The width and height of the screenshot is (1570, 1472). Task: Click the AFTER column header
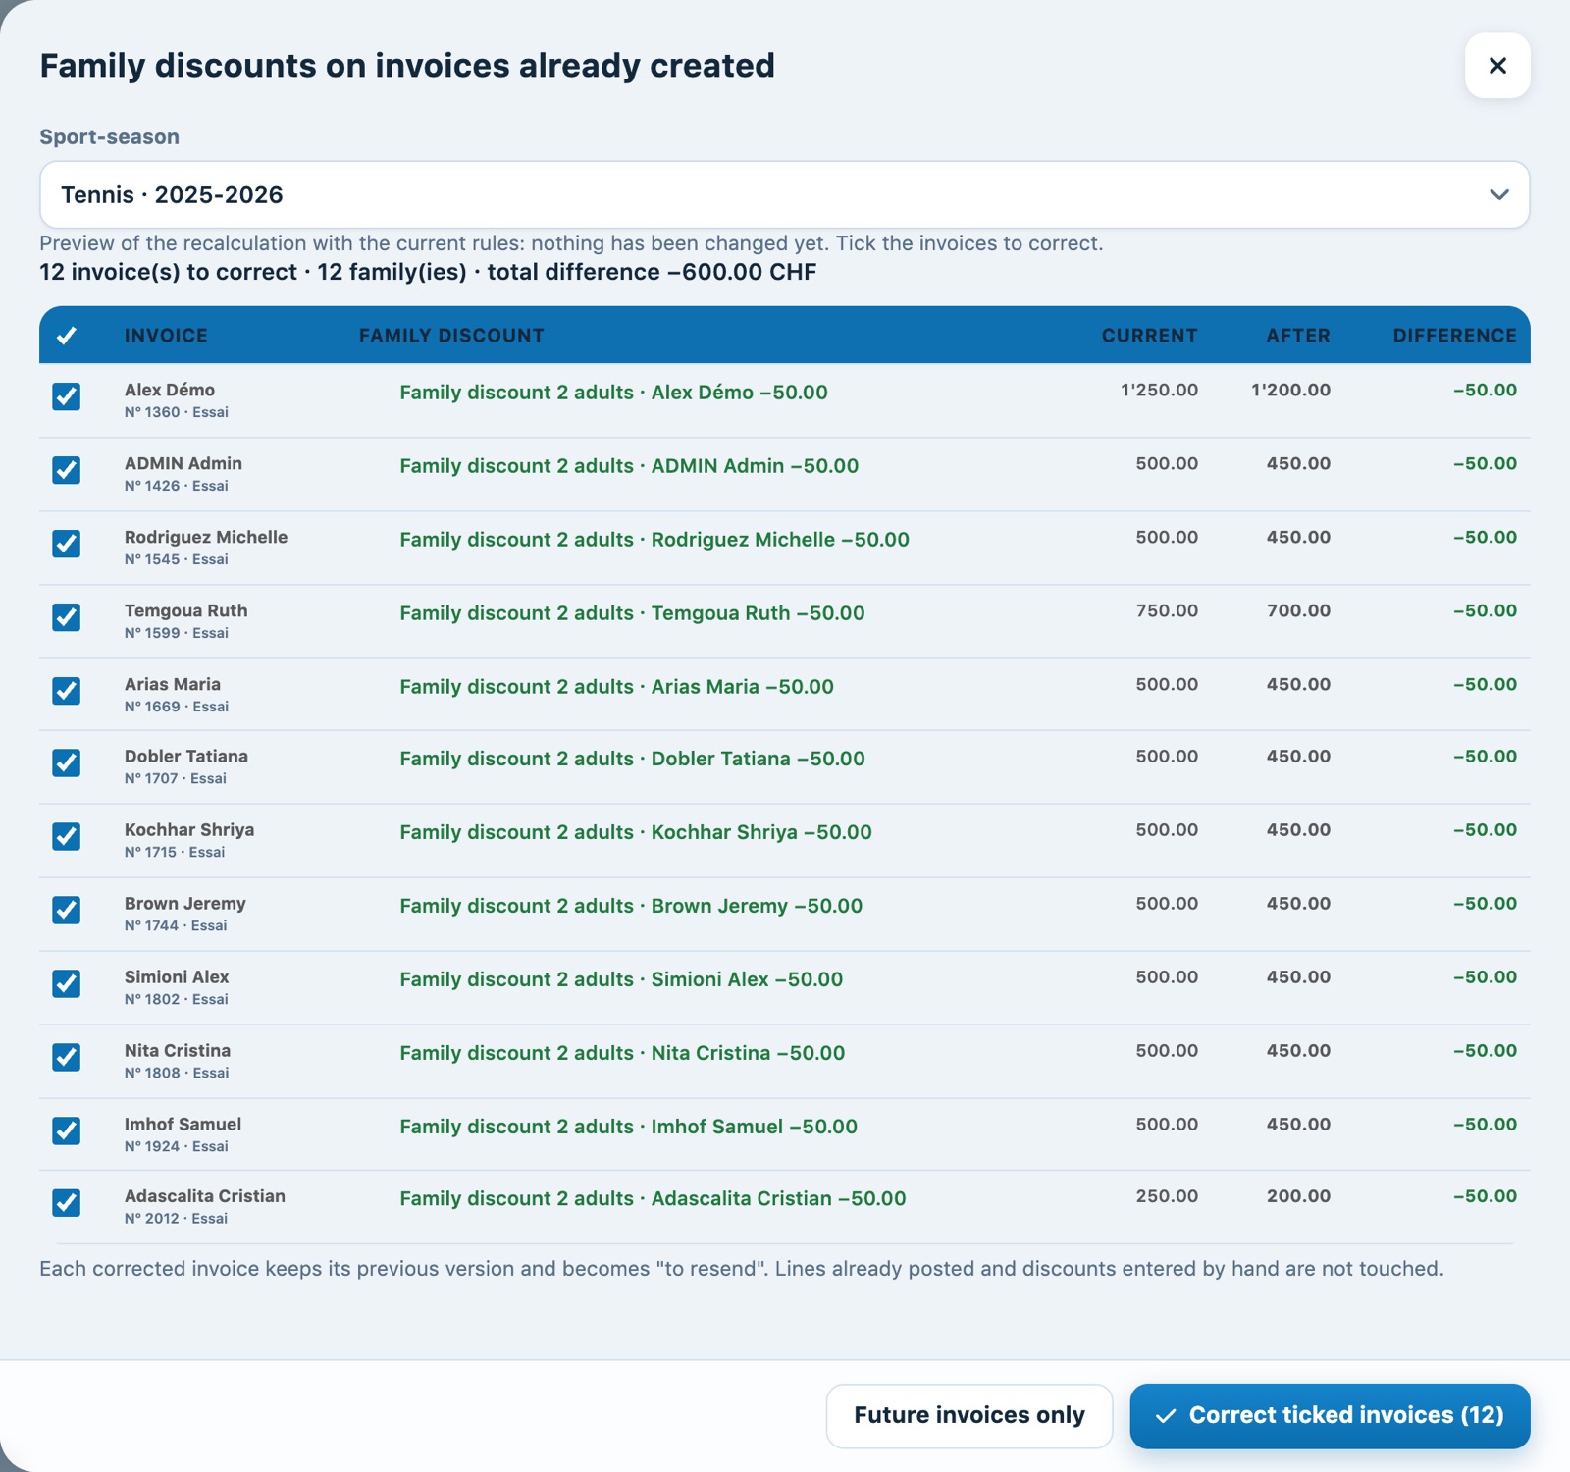pos(1298,336)
